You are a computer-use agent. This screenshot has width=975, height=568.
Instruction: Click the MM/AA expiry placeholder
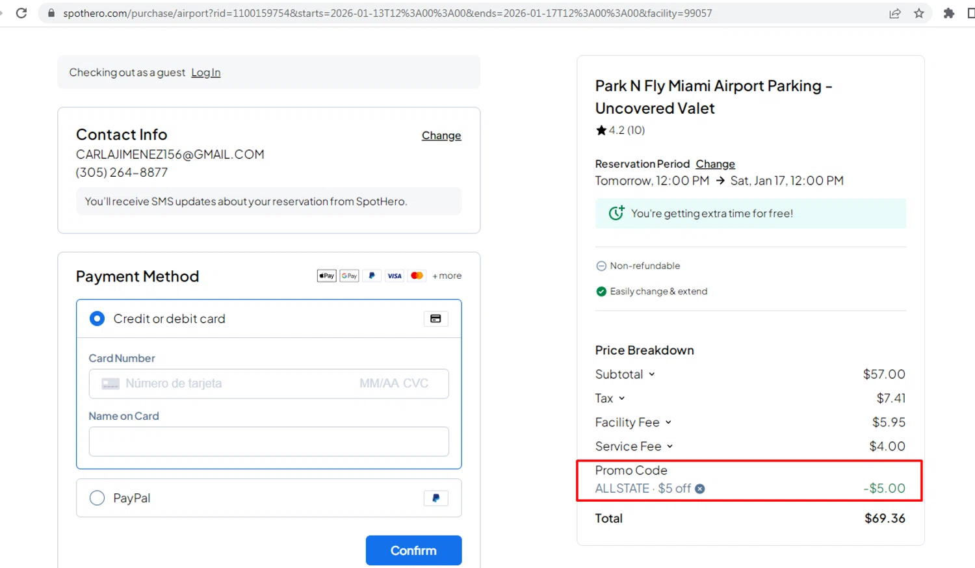[x=379, y=383]
